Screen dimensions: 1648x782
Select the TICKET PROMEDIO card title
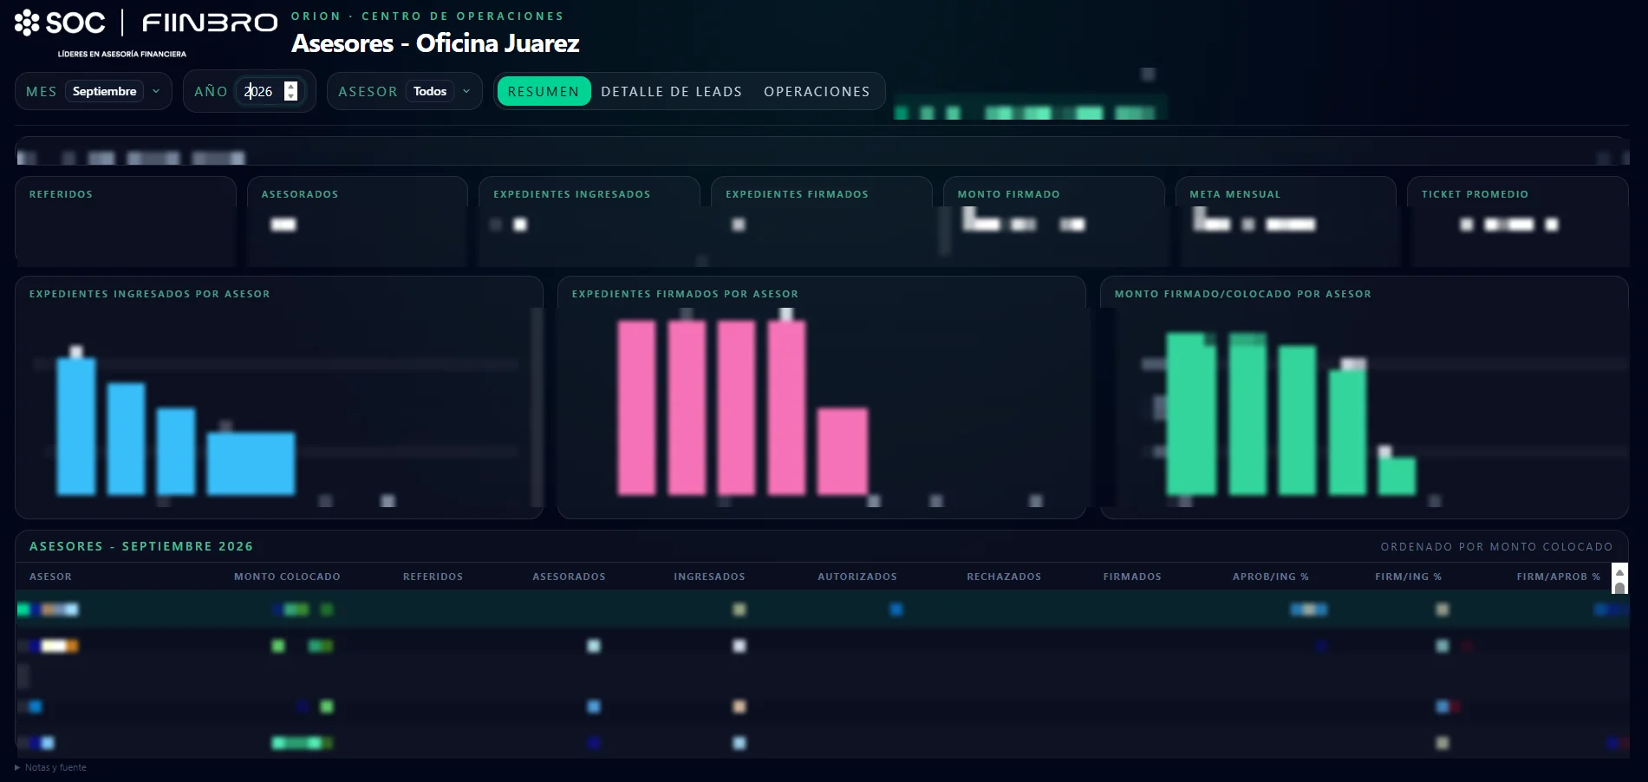point(1475,194)
